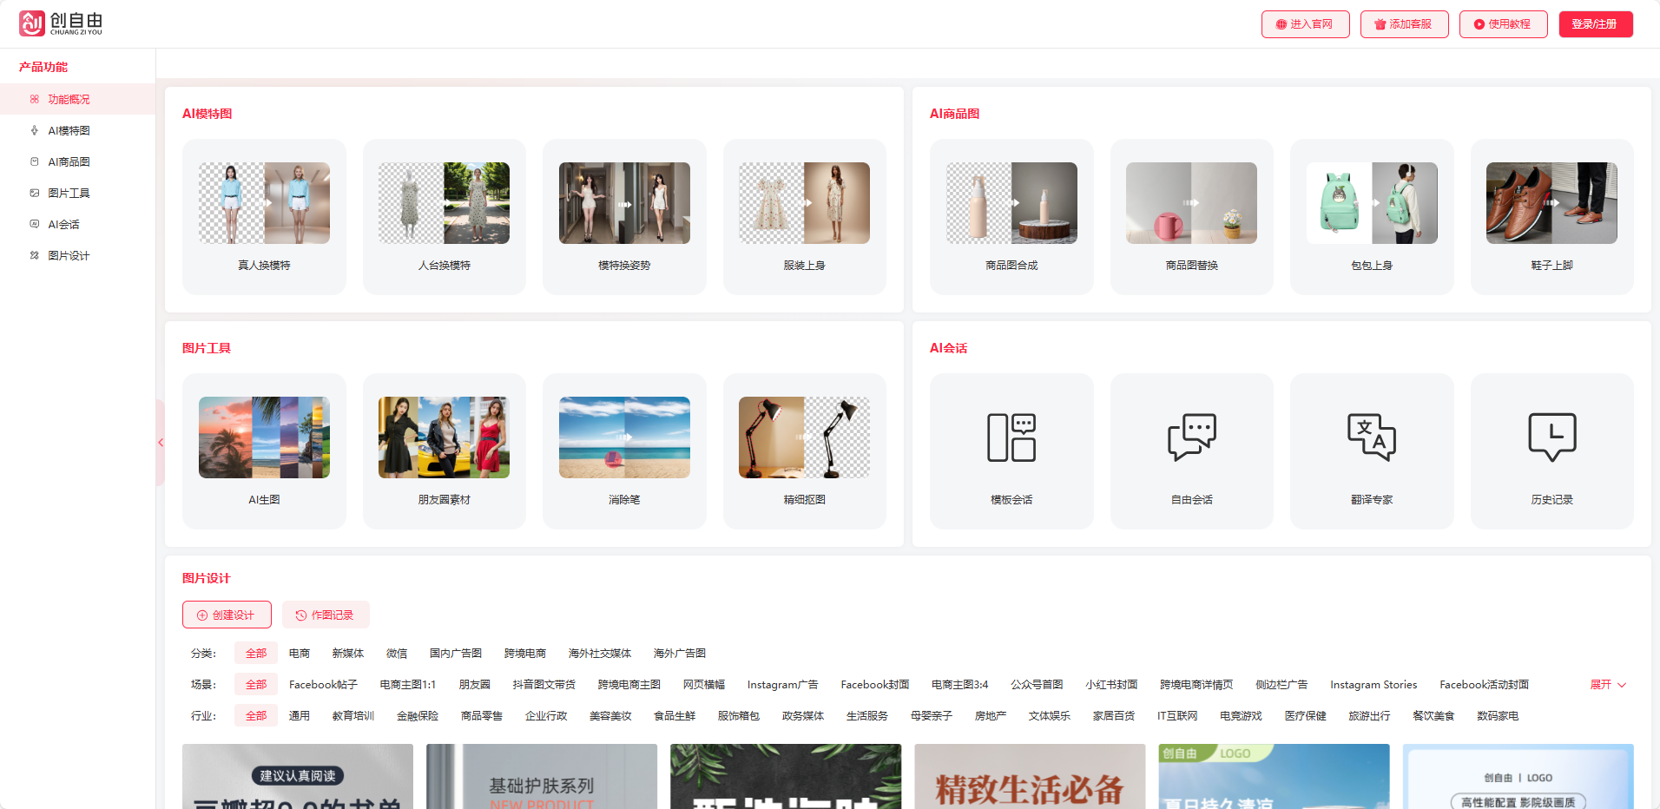Image resolution: width=1660 pixels, height=809 pixels.
Task: Open the 人台换模特 thumbnail card
Action: click(445, 217)
